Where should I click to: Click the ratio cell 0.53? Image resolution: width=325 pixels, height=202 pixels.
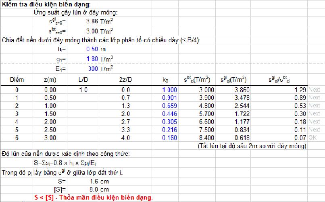[x=300, y=106]
